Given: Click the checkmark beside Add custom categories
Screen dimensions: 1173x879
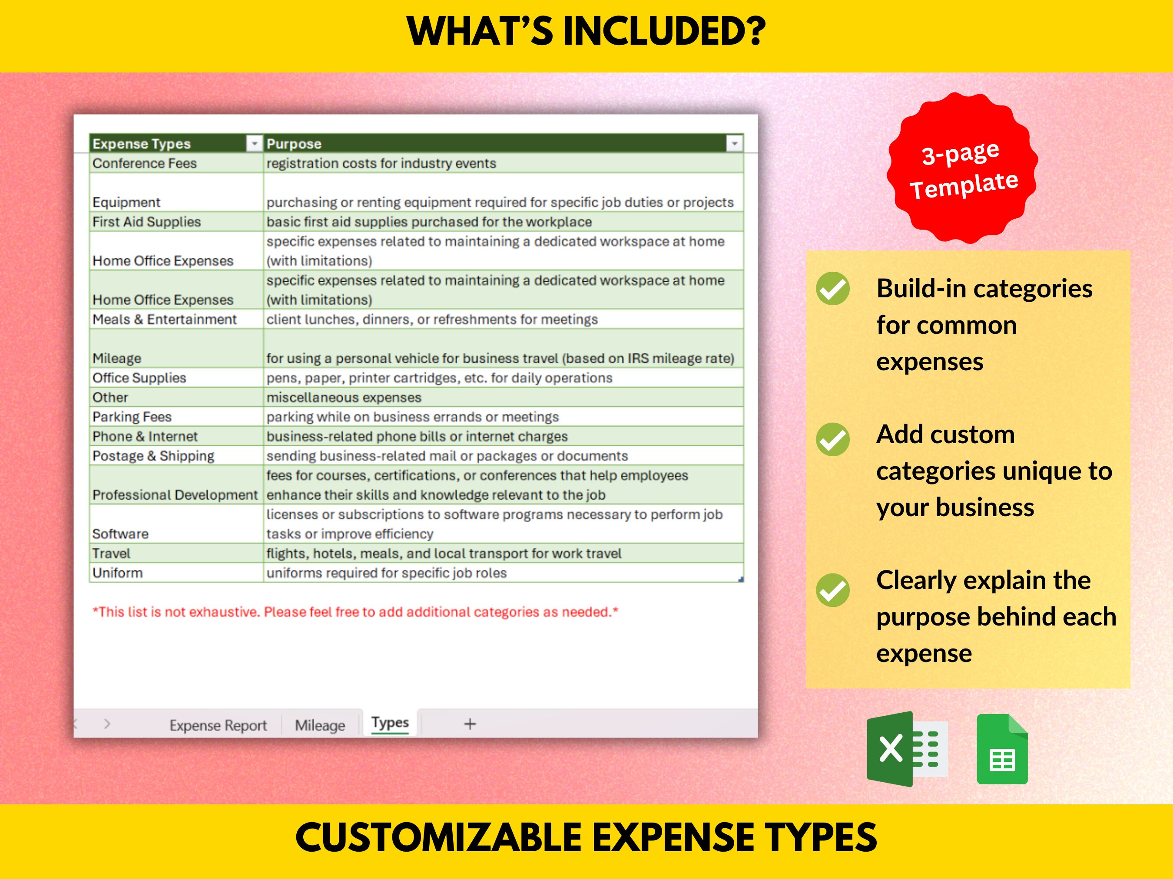Looking at the screenshot, I should tap(833, 439).
